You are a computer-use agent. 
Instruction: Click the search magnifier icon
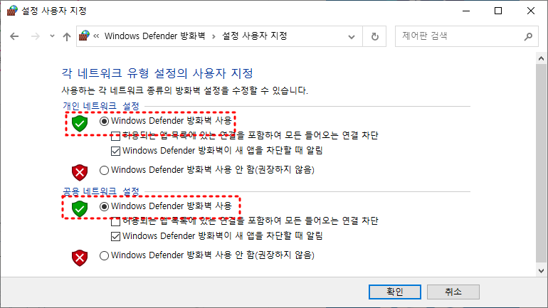pos(528,36)
